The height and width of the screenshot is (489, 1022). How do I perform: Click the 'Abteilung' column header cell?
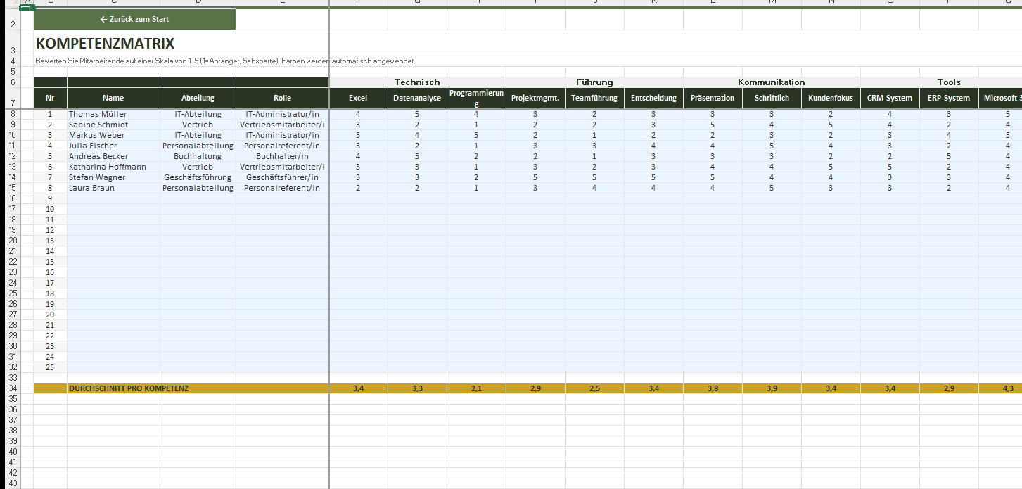click(198, 98)
